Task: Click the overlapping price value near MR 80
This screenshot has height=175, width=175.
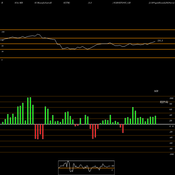Action: 164,102
